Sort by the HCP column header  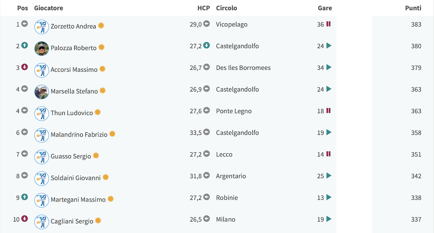(203, 8)
